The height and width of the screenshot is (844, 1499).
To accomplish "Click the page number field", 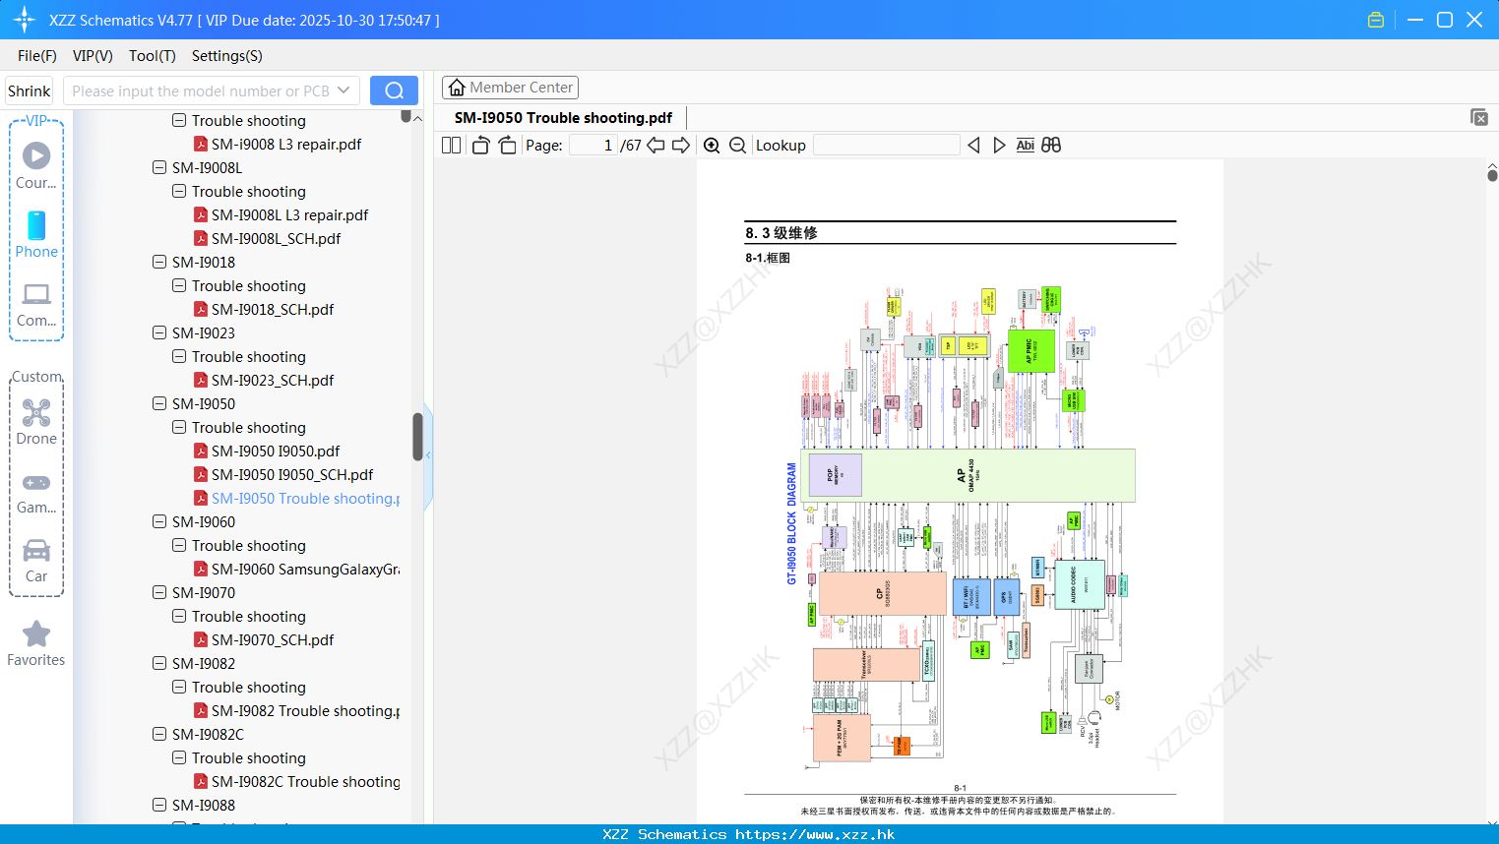I will click(593, 146).
